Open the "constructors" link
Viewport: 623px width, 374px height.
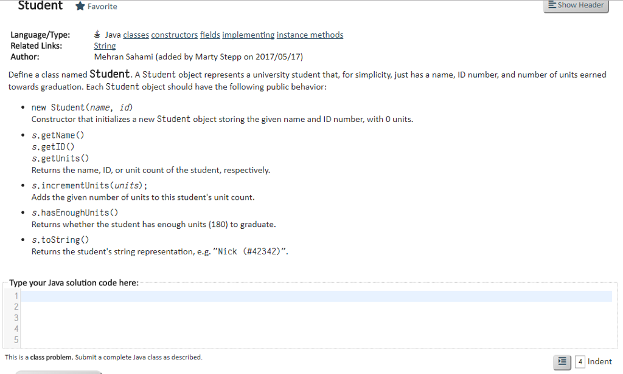point(174,35)
